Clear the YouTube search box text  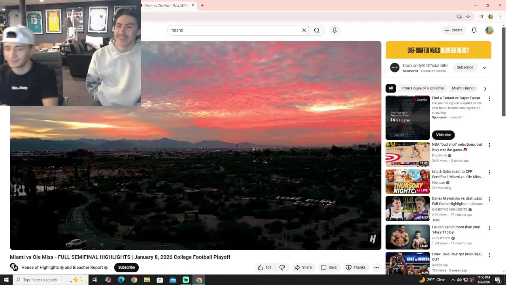[304, 30]
